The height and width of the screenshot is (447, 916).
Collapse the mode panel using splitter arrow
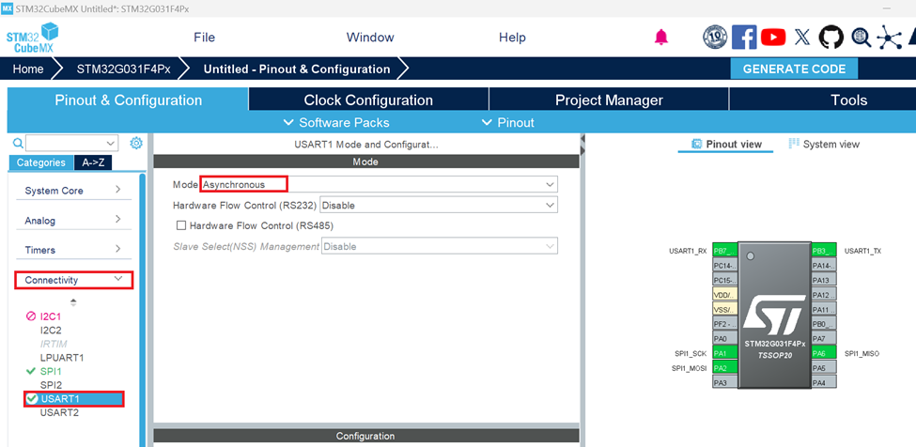(x=582, y=138)
